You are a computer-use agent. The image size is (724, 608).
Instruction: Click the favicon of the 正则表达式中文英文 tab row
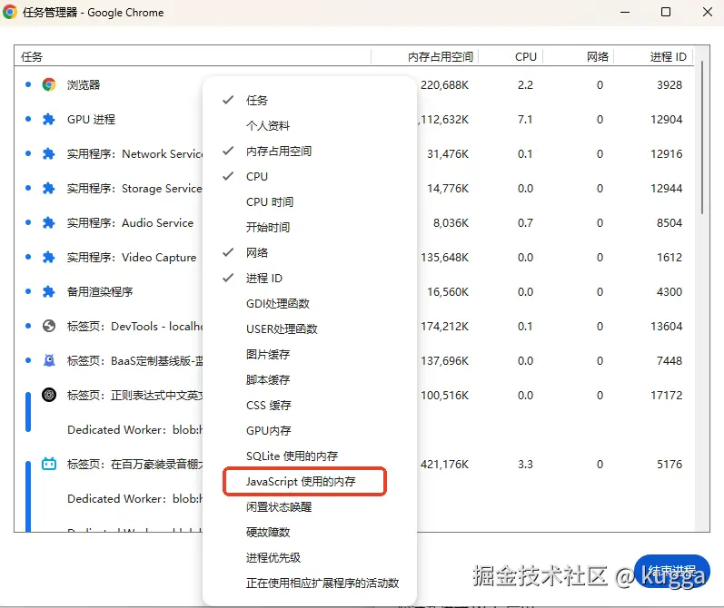click(x=49, y=395)
